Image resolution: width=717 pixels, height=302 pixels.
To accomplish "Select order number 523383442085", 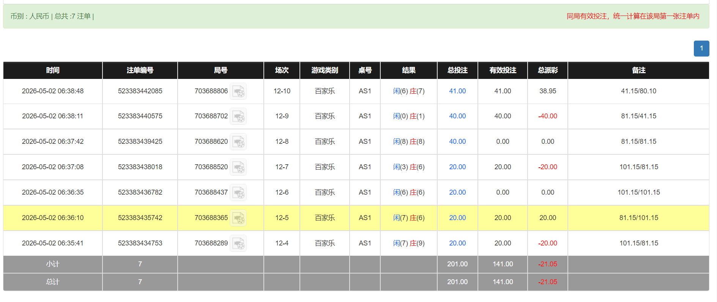I will pos(140,91).
